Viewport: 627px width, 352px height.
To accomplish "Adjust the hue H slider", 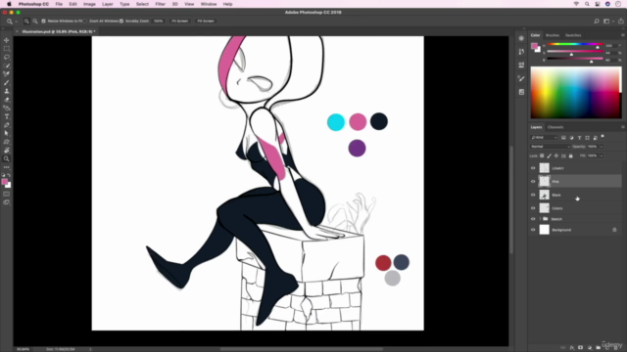I will click(575, 45).
